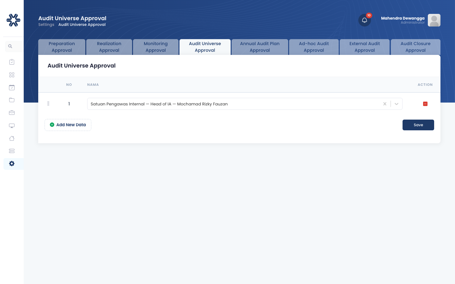This screenshot has width=455, height=284.
Task: Open the dashboard grid sidebar icon
Action: tap(12, 75)
